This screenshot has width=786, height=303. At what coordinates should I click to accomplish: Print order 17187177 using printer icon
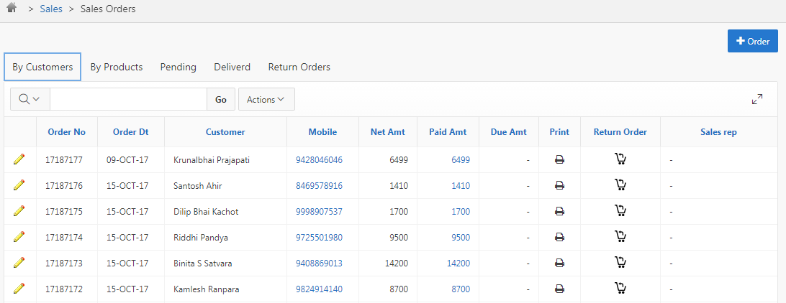(x=559, y=160)
